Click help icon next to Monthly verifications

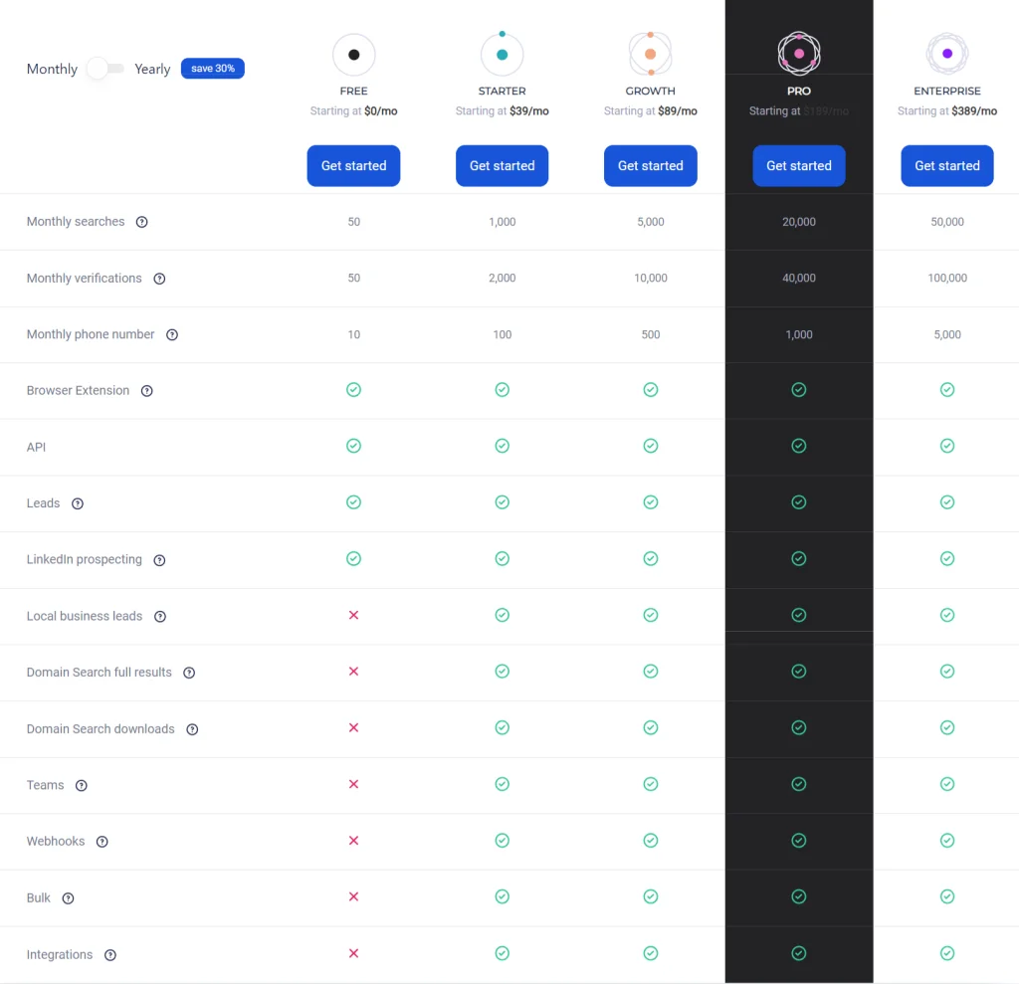point(159,279)
